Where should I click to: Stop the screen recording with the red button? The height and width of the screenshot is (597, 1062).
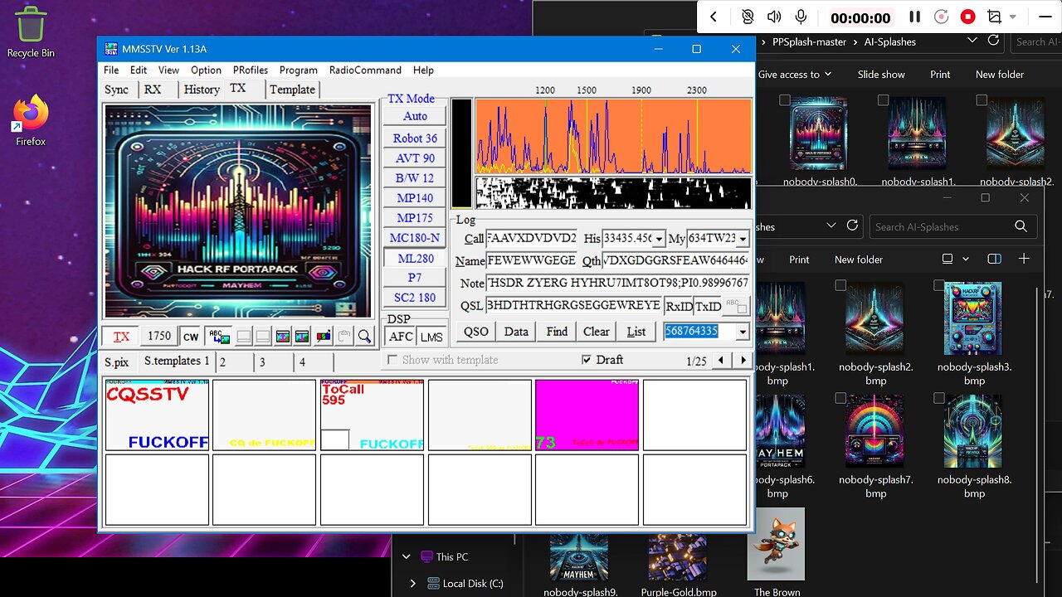coord(967,17)
